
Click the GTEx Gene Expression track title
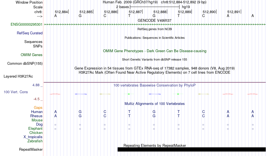(x=155, y=68)
